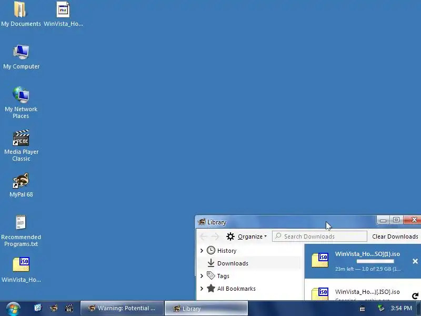Maximize the Library window

[x=396, y=220]
